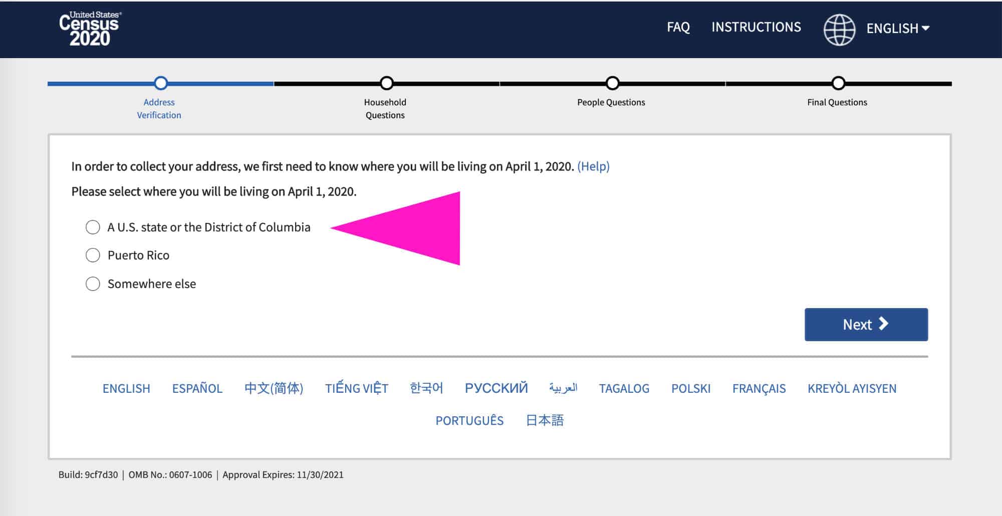The image size is (1002, 516).
Task: Click the People Questions progress step
Action: pos(612,83)
